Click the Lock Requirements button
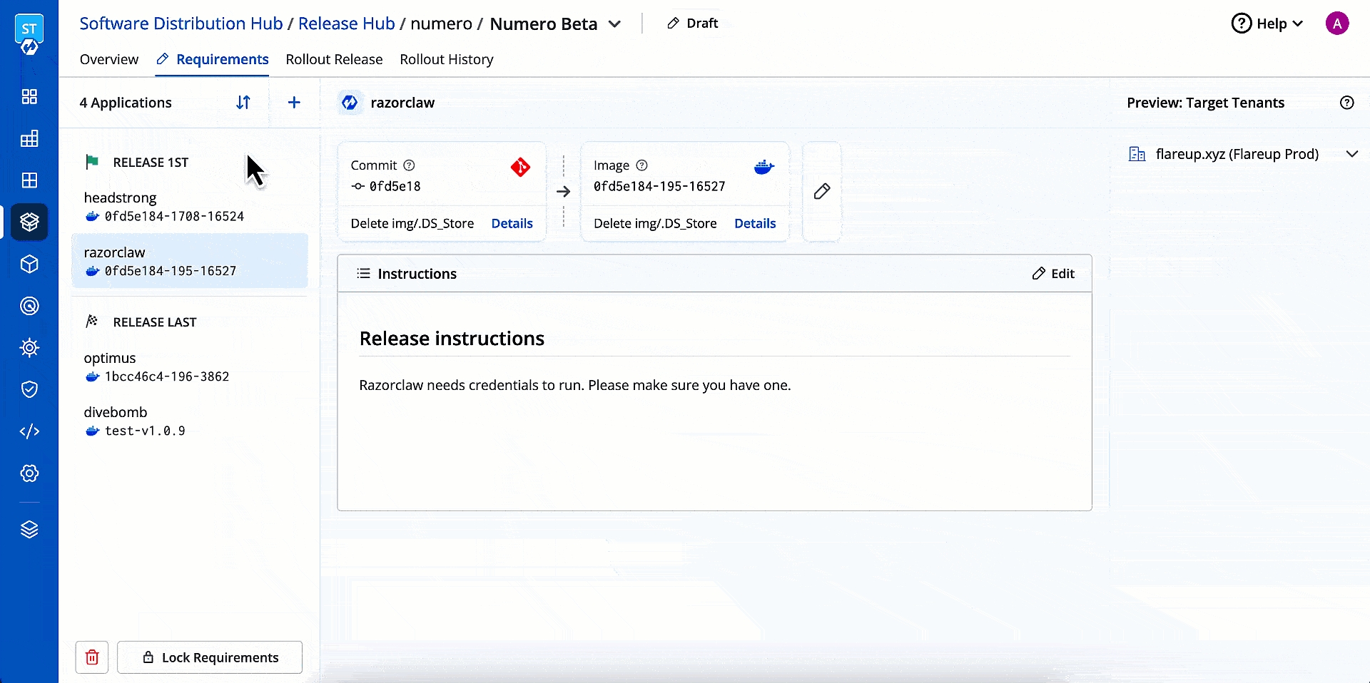 point(210,657)
